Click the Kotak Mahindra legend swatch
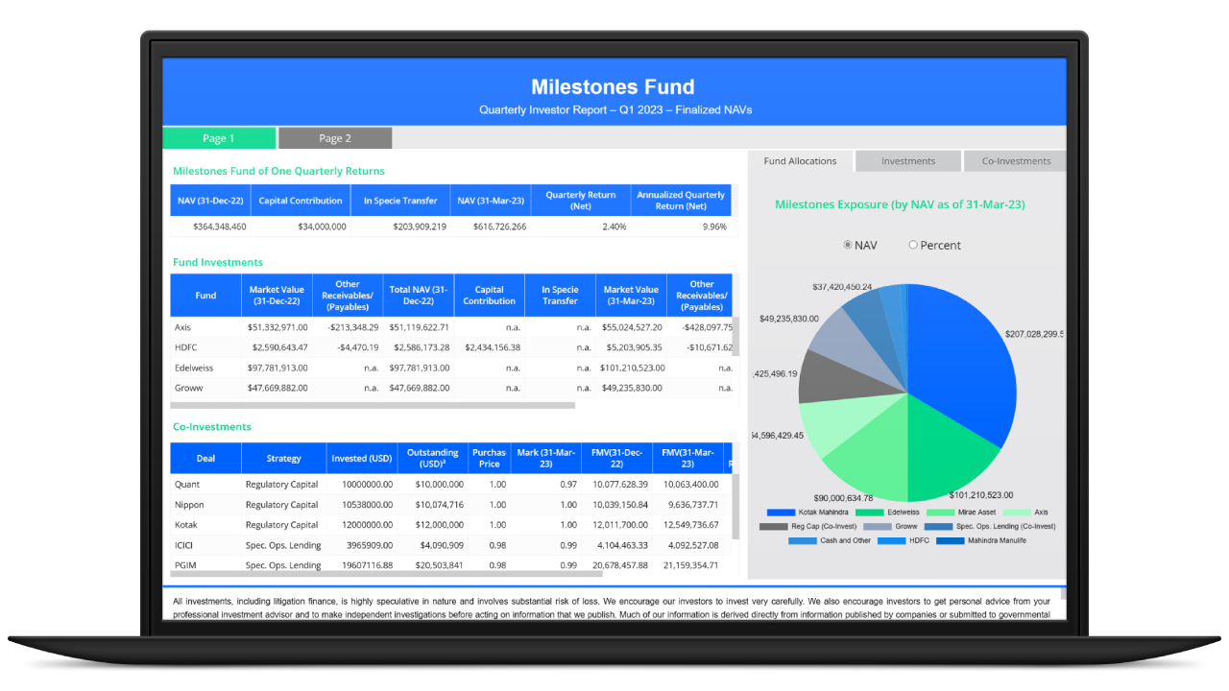This screenshot has height=691, width=1229. tap(781, 512)
